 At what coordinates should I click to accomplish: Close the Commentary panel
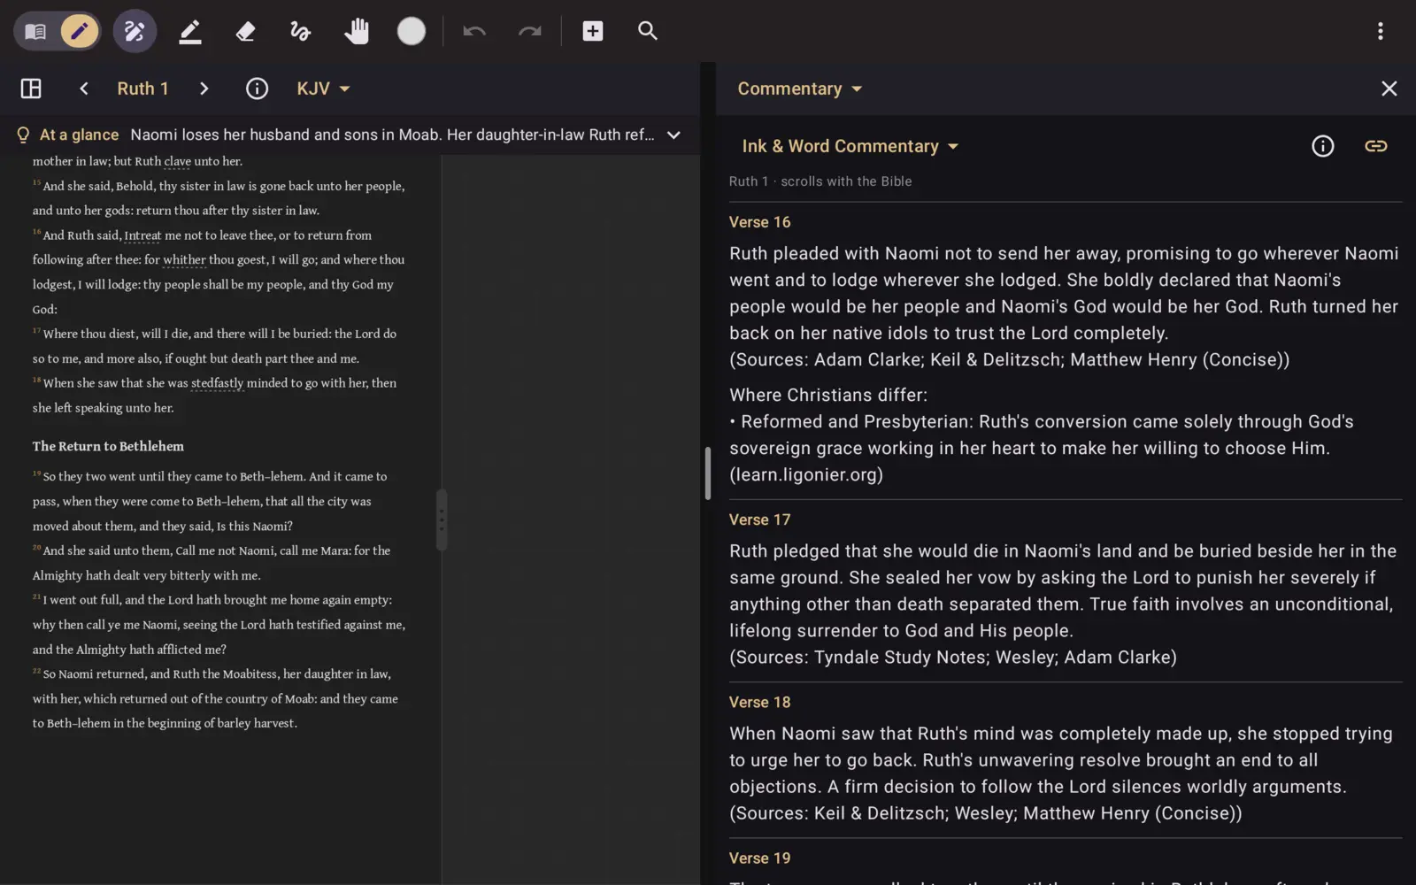[1389, 88]
